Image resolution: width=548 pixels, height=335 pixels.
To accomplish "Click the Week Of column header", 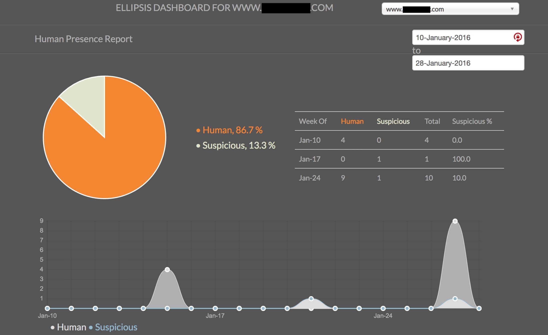I will tap(313, 121).
